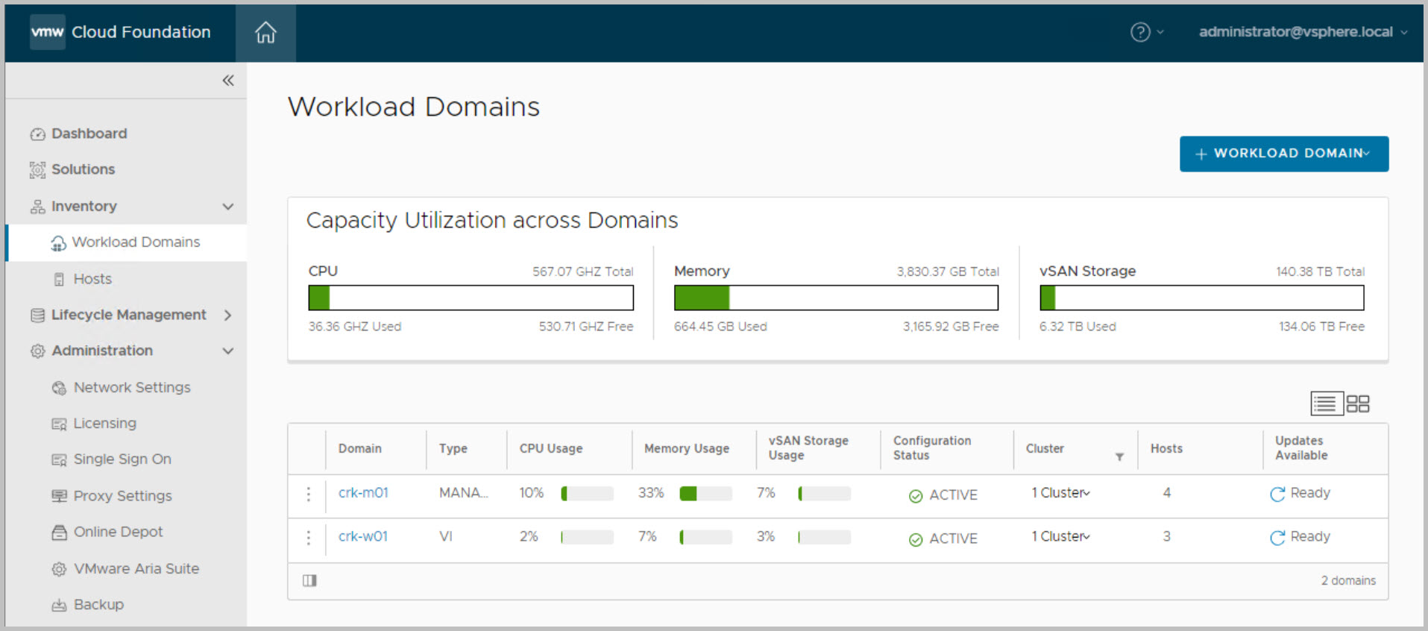Click the Memory capacity utilization bar
Screen dimensions: 1428x631
pyautogui.click(x=836, y=298)
